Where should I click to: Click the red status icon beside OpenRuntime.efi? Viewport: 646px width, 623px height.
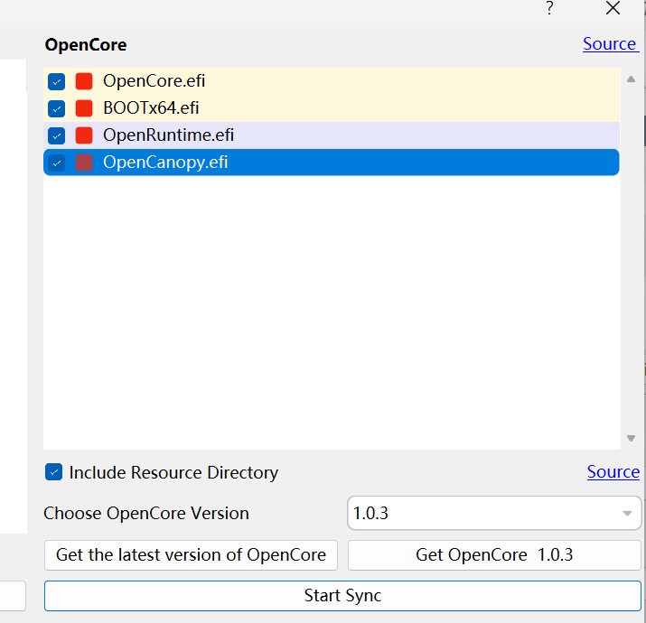[x=84, y=135]
